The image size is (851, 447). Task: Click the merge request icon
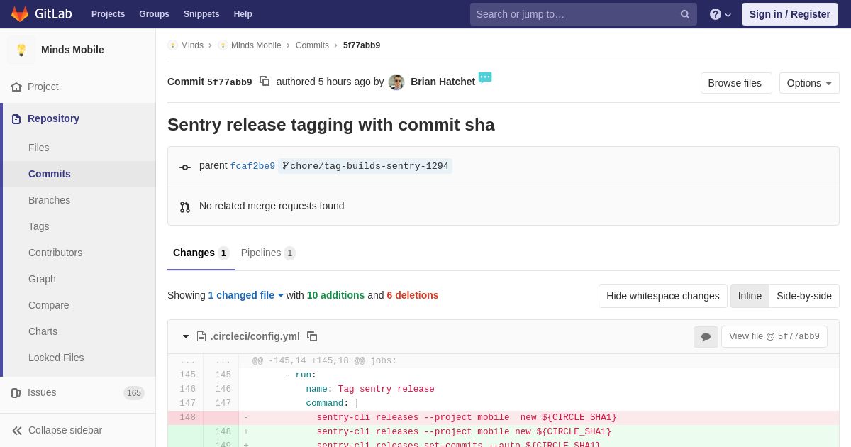(x=185, y=207)
